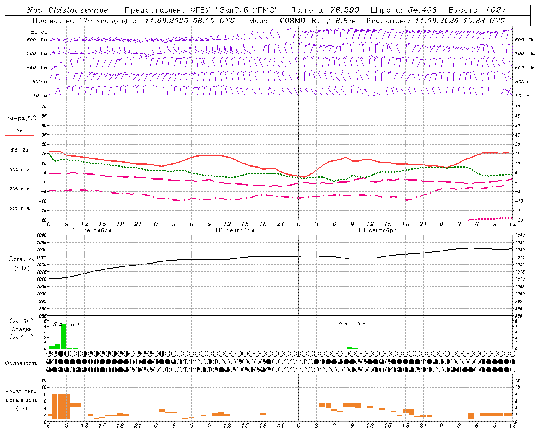This screenshot has height=429, width=537.
Task: Select forecast start 11.09.2025 06:00 UTC
Action: click(x=190, y=21)
